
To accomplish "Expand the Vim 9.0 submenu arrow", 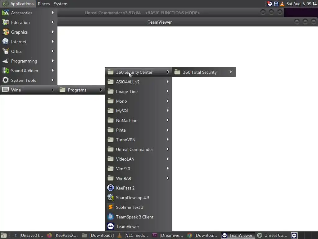I will tap(167, 168).
